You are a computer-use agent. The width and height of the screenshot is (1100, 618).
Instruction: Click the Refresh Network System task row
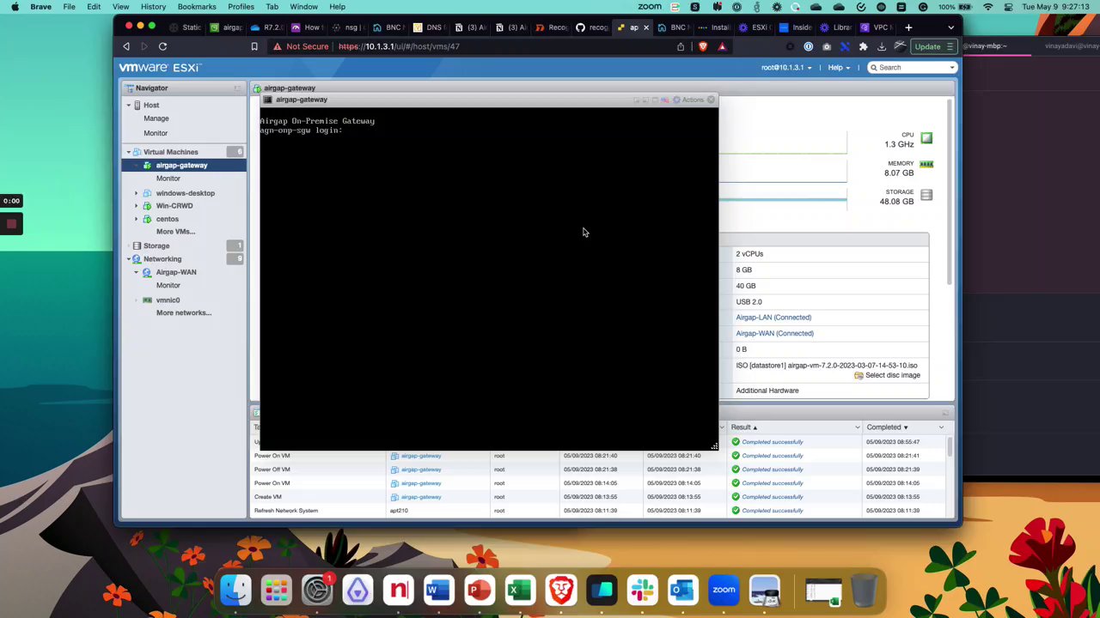click(601, 511)
